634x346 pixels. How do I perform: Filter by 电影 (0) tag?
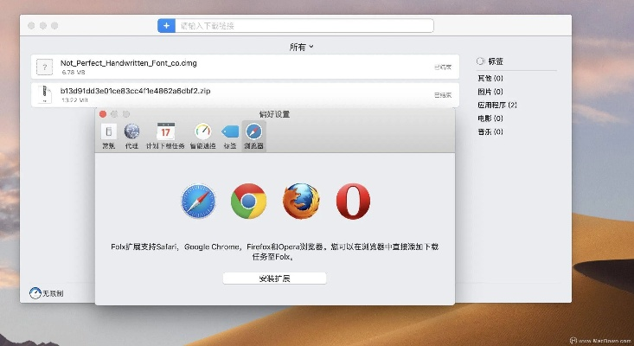coord(490,118)
